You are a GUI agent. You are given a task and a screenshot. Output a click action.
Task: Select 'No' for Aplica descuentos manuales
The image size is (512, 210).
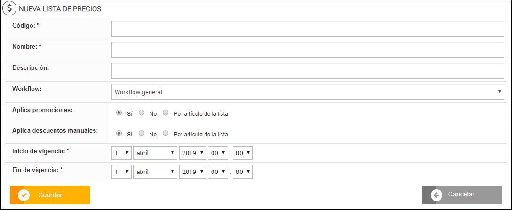tap(142, 134)
